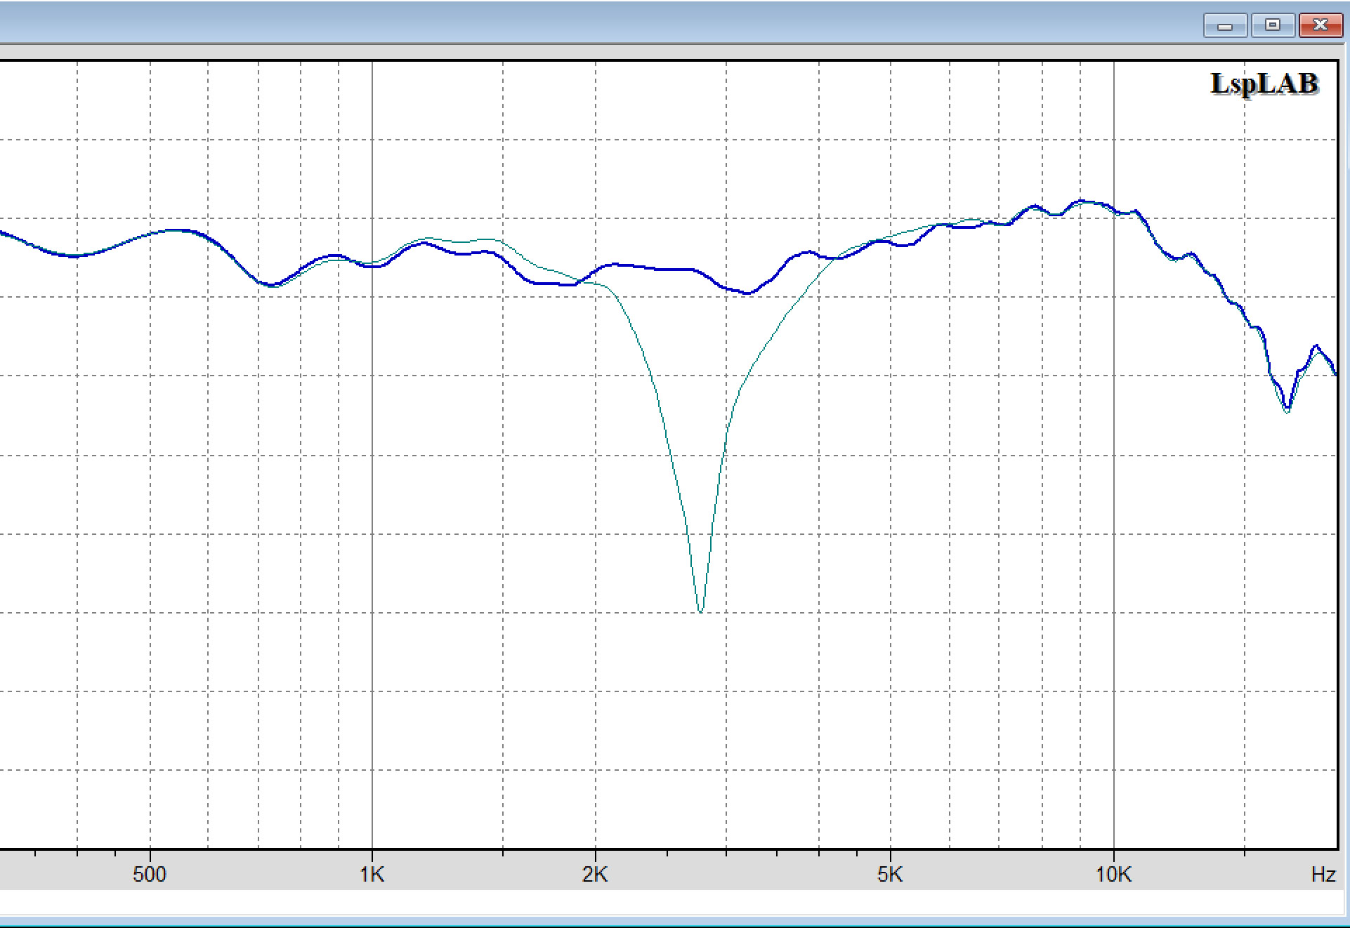Click the LspLAB logo watermark
1350x928 pixels.
pos(1264,84)
